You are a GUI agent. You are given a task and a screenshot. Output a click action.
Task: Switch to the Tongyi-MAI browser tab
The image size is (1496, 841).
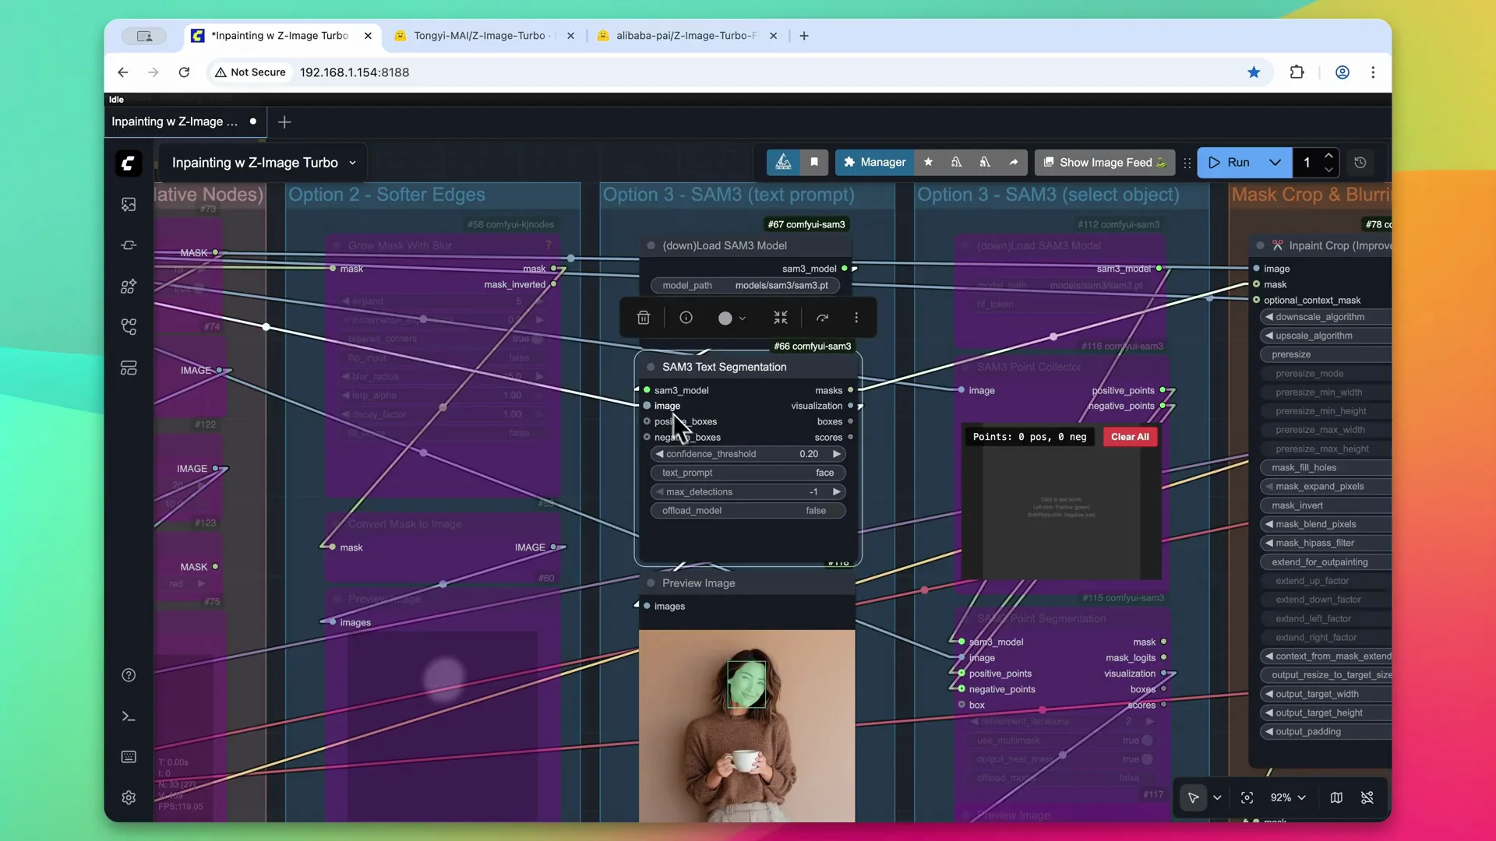click(x=479, y=36)
